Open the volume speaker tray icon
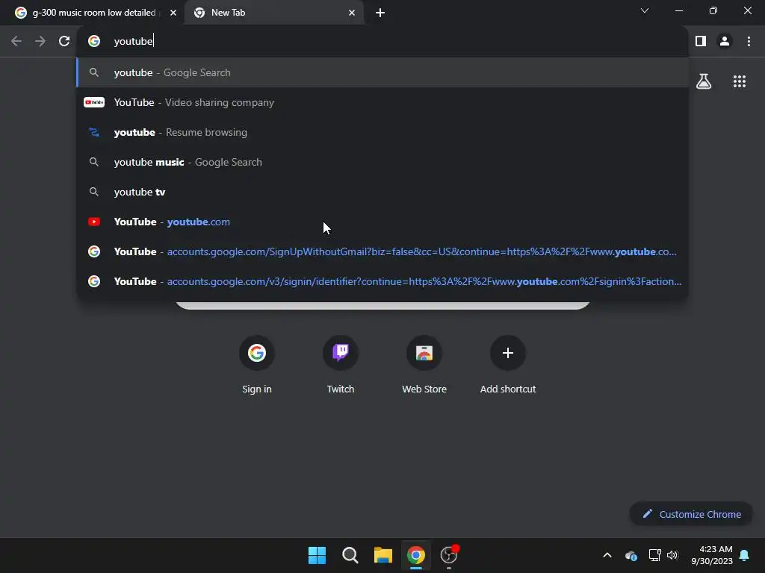 click(x=672, y=555)
